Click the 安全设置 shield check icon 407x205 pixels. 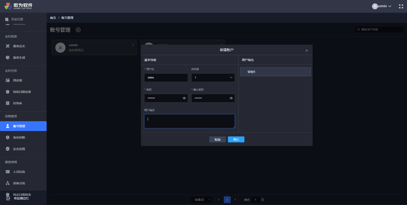[x=8, y=149]
